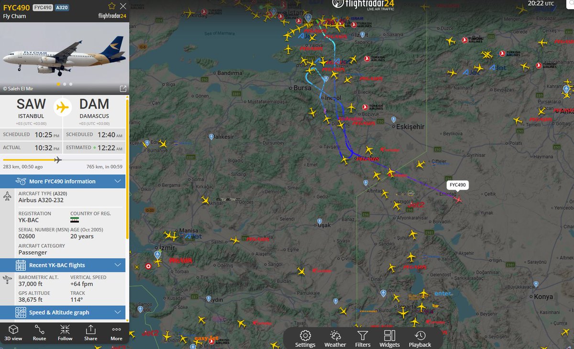Click the info plane icon beside More FYC490 information
Image resolution: width=574 pixels, height=349 pixels.
pos(21,181)
